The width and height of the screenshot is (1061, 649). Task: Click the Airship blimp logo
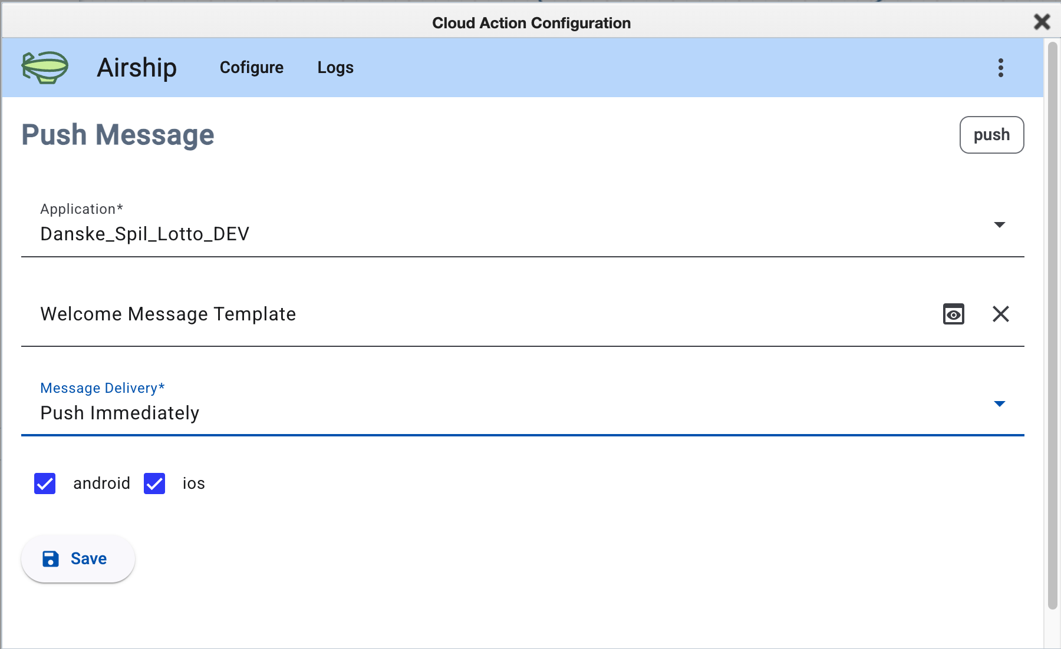pyautogui.click(x=44, y=68)
